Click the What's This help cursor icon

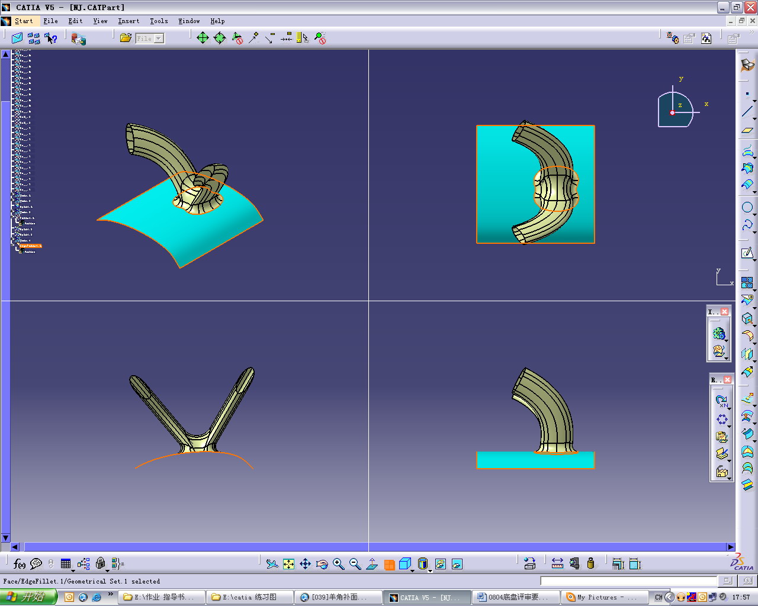pos(51,38)
